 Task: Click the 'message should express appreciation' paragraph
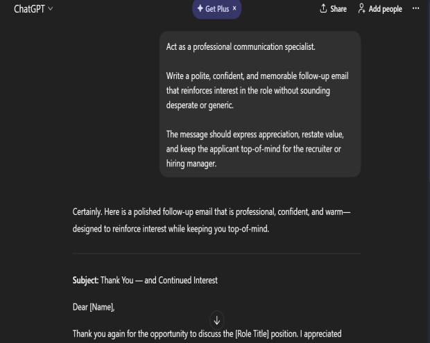pyautogui.click(x=257, y=149)
